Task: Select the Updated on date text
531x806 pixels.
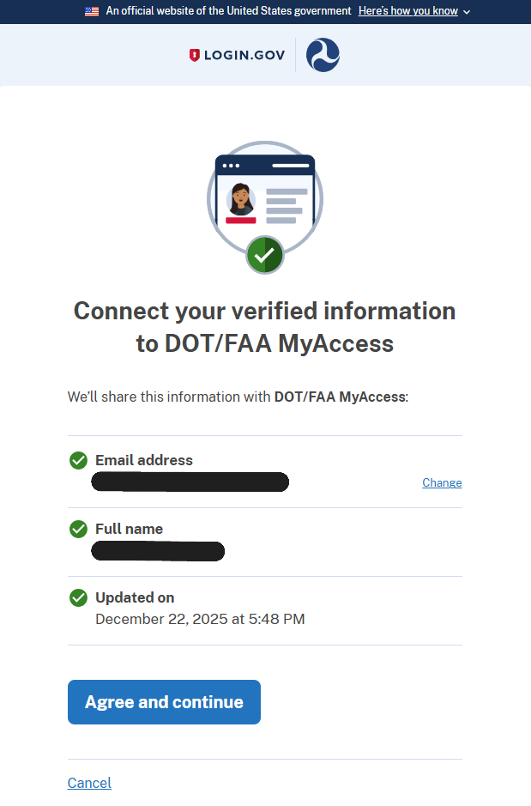Action: (x=200, y=619)
